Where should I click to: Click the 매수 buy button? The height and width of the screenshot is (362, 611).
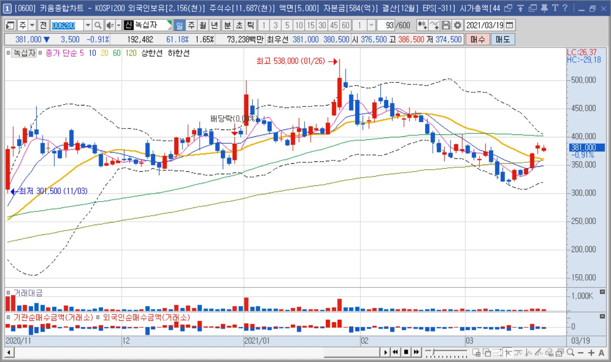coord(477,39)
